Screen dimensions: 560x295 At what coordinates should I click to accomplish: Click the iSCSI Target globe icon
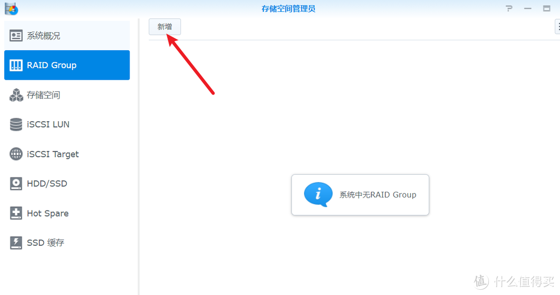tap(16, 154)
